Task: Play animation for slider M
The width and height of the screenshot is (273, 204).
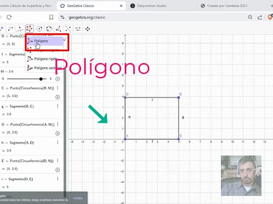Action: tap(57, 79)
